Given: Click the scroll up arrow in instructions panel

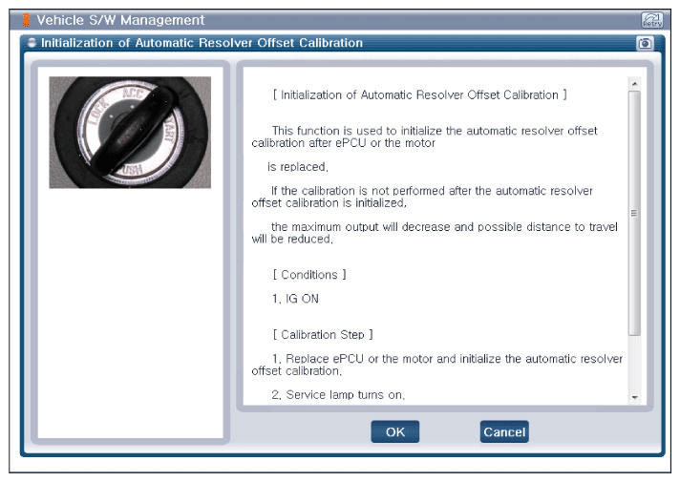Looking at the screenshot, I should (x=634, y=83).
